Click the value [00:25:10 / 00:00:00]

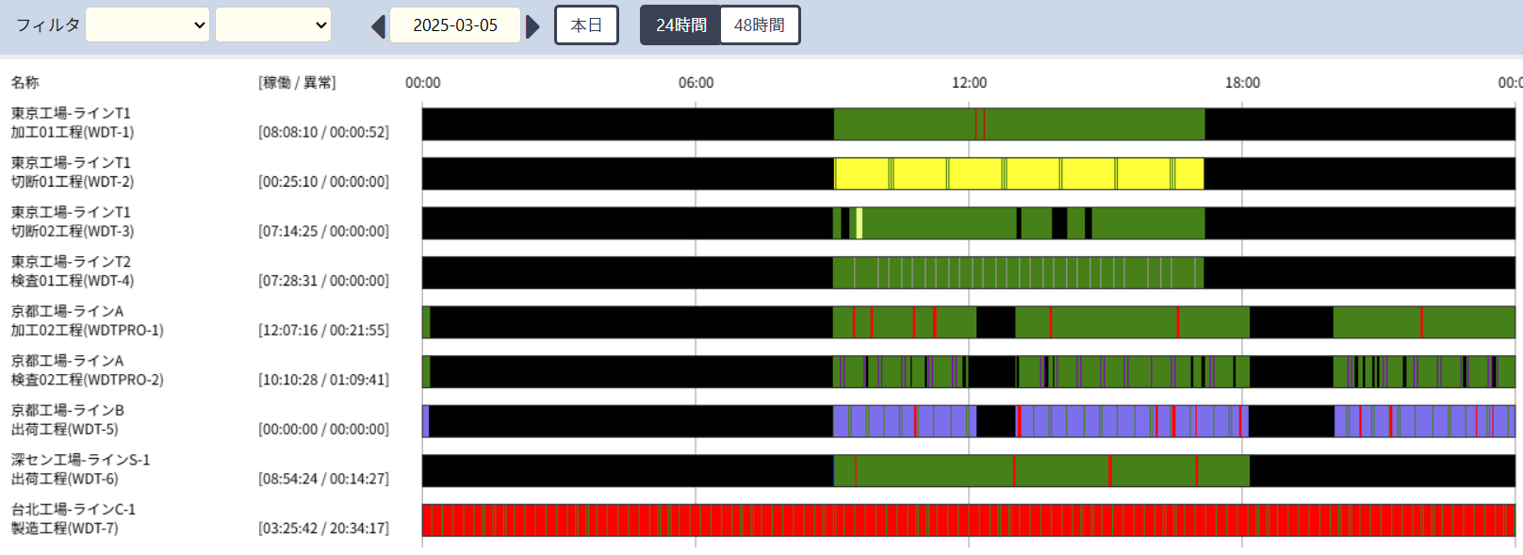pyautogui.click(x=323, y=182)
